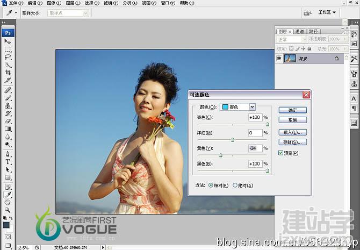This screenshot has width=360, height=250.
Task: Select the Healing Brush tool
Action: pyautogui.click(x=8, y=90)
